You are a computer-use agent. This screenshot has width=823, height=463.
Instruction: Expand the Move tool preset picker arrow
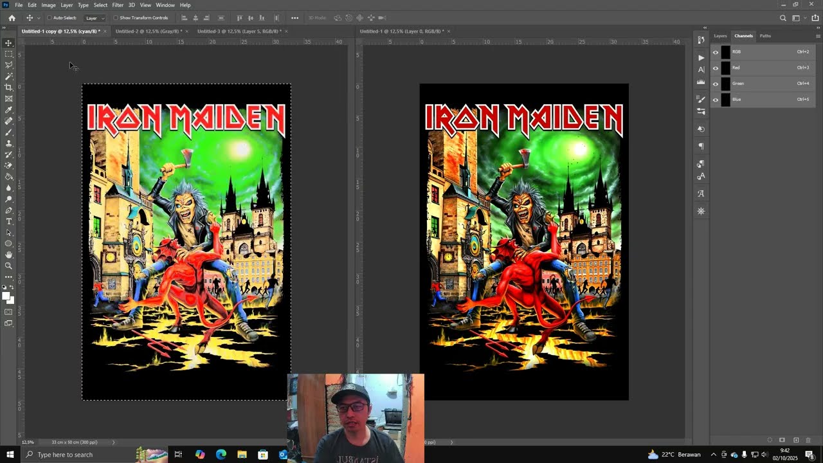39,18
